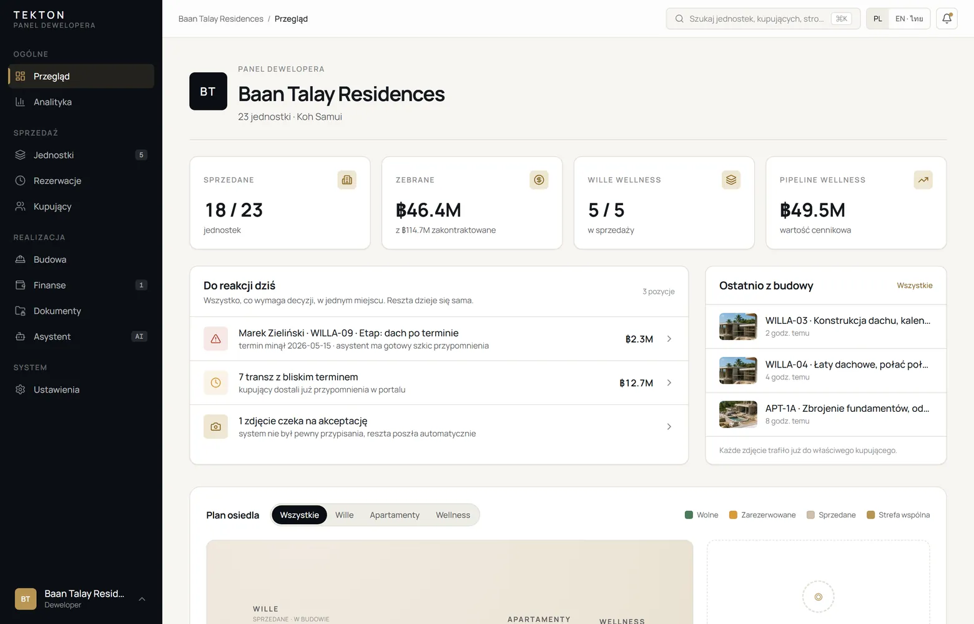Click the Asystent robot icon

pos(20,336)
